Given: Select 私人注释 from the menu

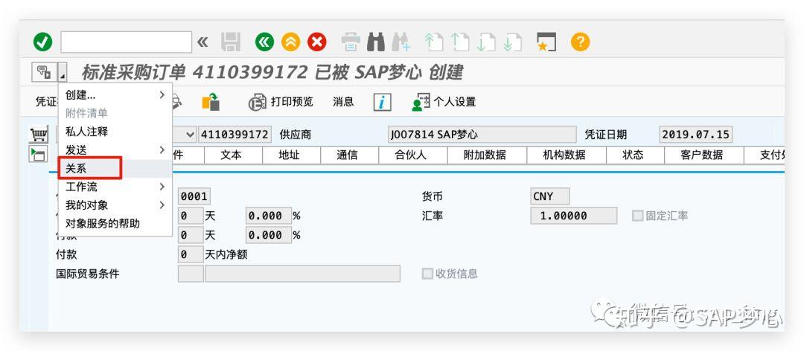Looking at the screenshot, I should (x=115, y=132).
